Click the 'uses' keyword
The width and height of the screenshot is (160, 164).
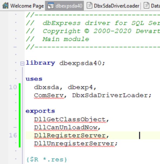tap(34, 79)
